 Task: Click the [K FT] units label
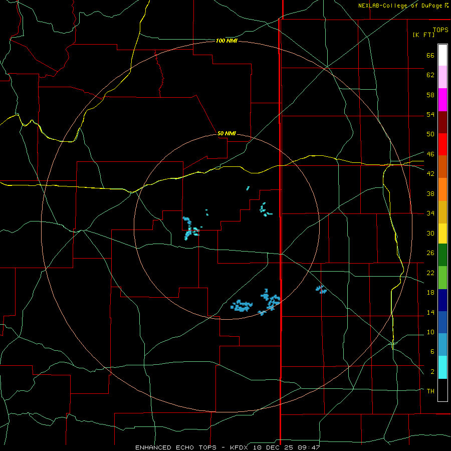[423, 35]
